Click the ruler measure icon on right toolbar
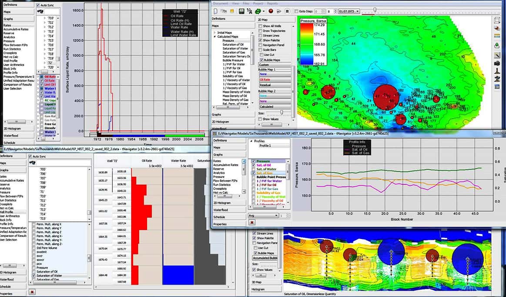506x297 pixels. (x=497, y=55)
